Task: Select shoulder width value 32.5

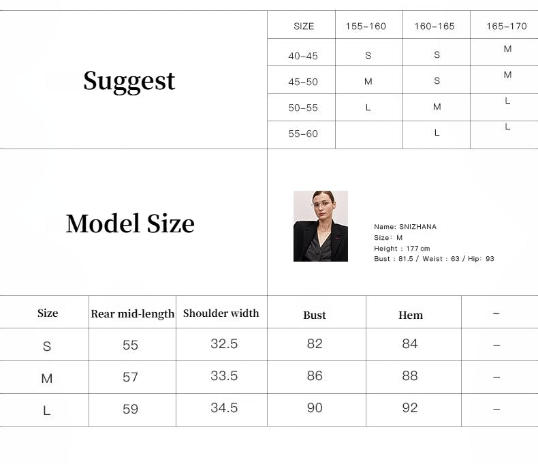Action: pos(224,344)
